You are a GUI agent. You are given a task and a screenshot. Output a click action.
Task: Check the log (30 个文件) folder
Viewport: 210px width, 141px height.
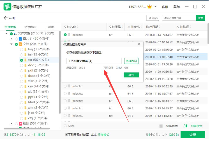(x=21, y=50)
